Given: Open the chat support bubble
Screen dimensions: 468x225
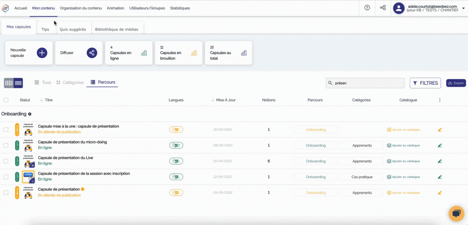Looking at the screenshot, I should pyautogui.click(x=456, y=214).
